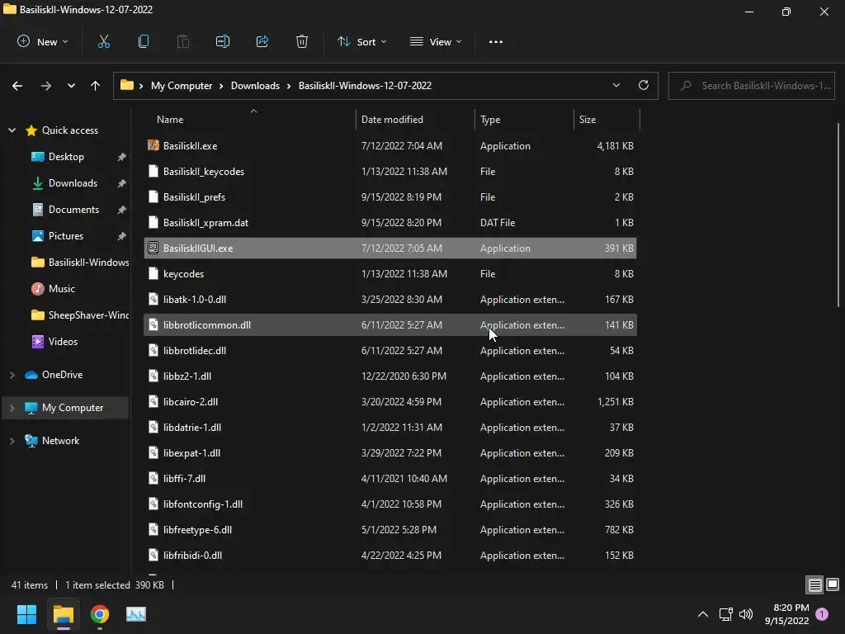This screenshot has height=634, width=845.
Task: Click the volume speaker tray icon
Action: point(746,614)
